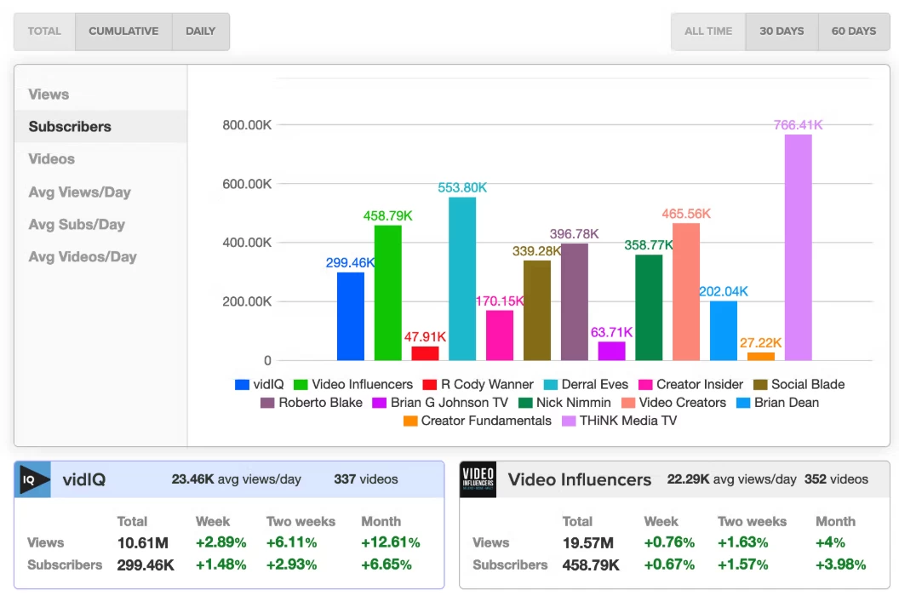
Task: Select Avg Subs/Day in sidebar
Action: 77,225
